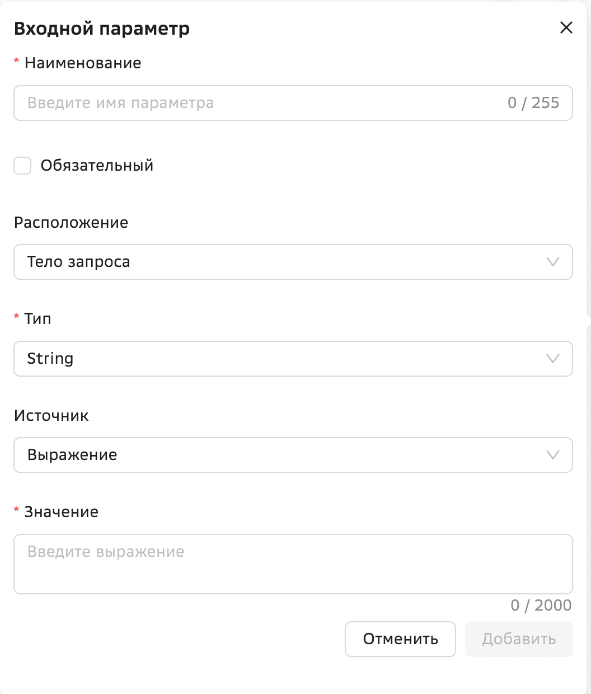Enable the Обязательный checkbox
Viewport: 591px width, 694px height.
coord(22,166)
